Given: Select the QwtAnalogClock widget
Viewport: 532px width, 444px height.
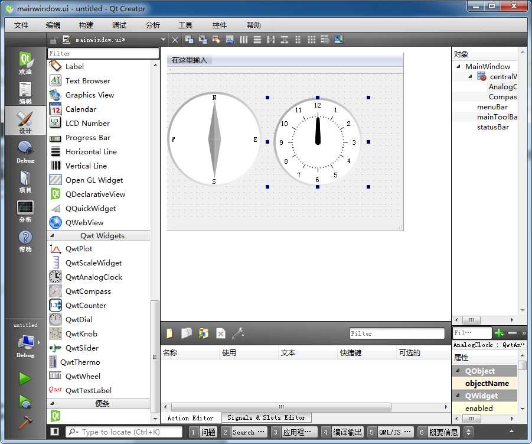Looking at the screenshot, I should (x=94, y=277).
